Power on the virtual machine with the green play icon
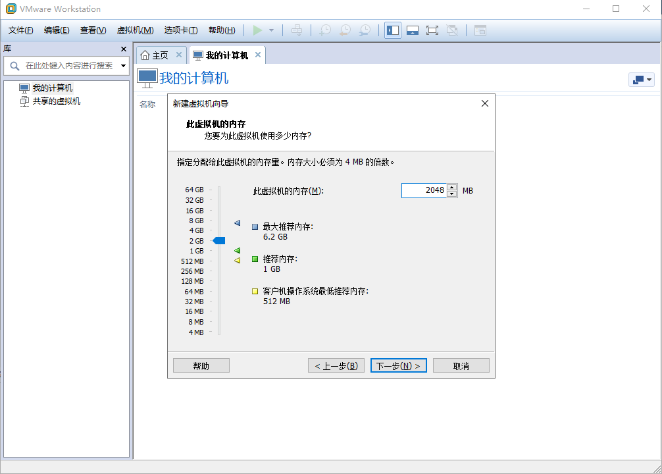This screenshot has height=474, width=662. click(257, 30)
